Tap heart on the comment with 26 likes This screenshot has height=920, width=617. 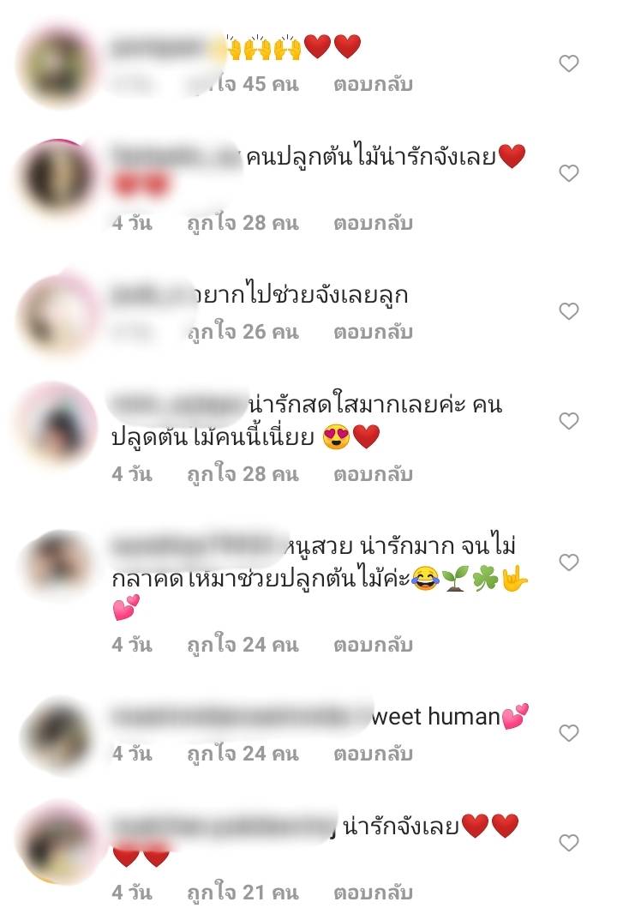pyautogui.click(x=568, y=311)
